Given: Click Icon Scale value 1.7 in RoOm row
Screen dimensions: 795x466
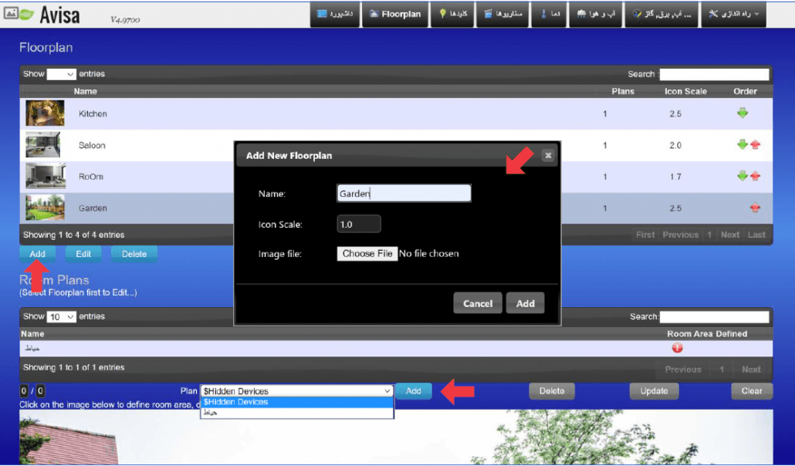Looking at the screenshot, I should point(675,177).
